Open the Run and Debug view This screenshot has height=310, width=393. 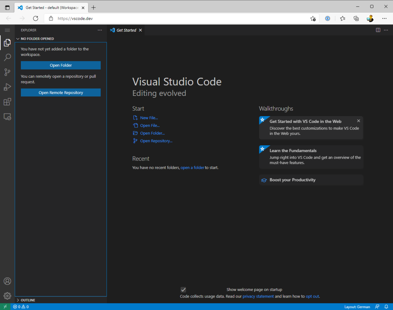click(7, 87)
